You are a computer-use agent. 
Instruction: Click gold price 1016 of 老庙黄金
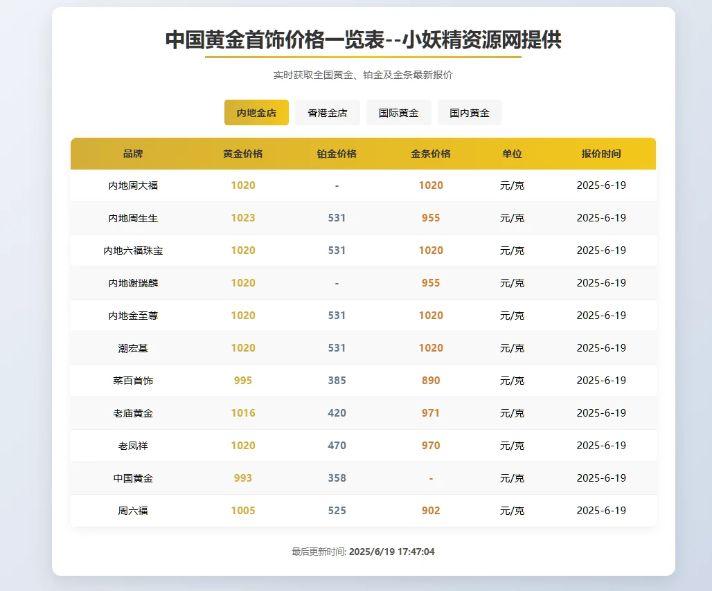[x=243, y=412]
